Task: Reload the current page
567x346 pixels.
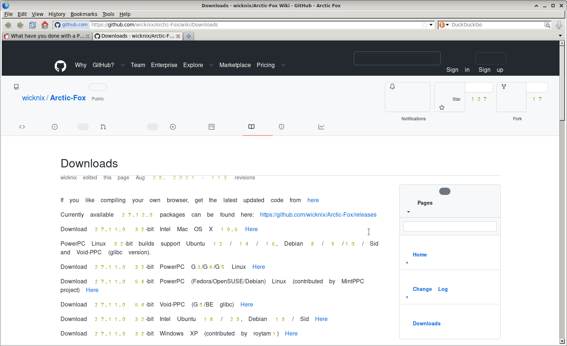Action: pos(33,25)
